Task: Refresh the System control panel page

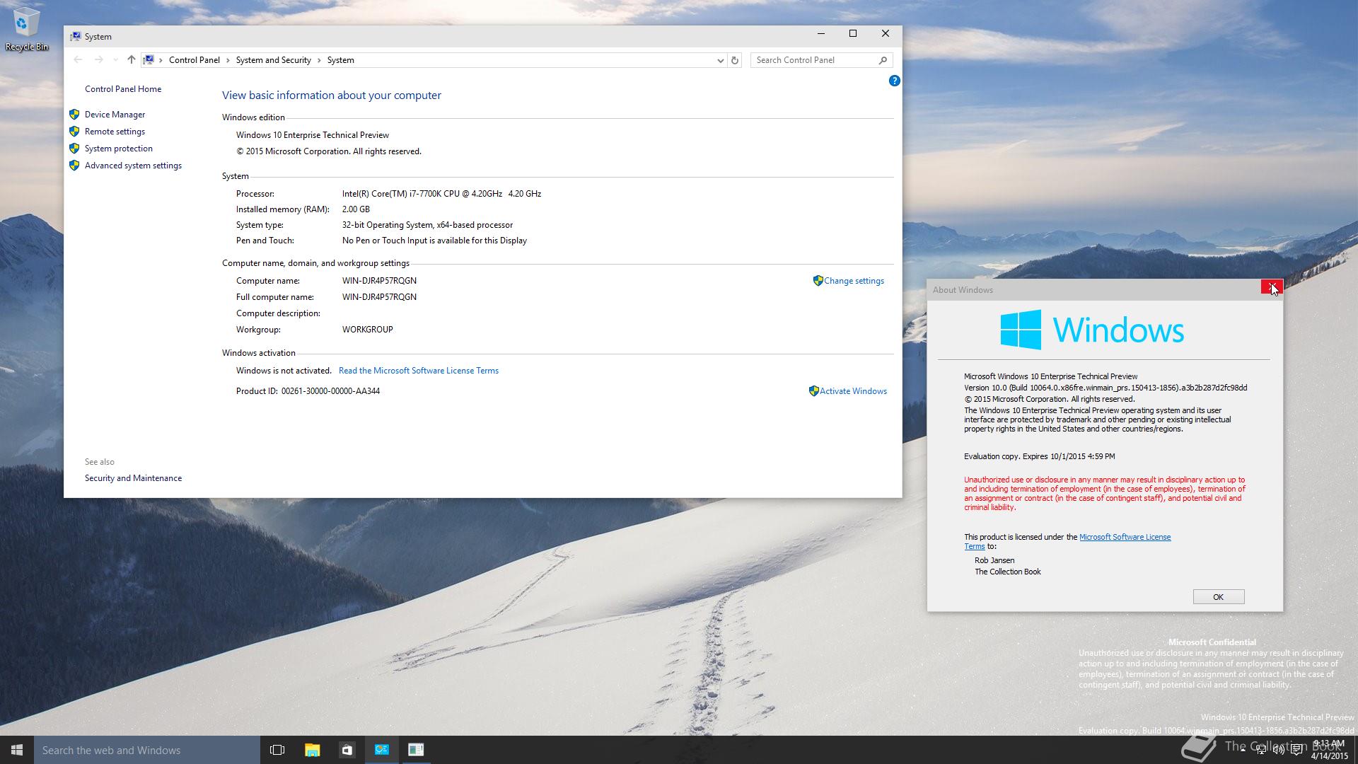Action: click(x=735, y=60)
